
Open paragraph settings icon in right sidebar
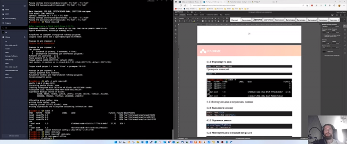345,26
